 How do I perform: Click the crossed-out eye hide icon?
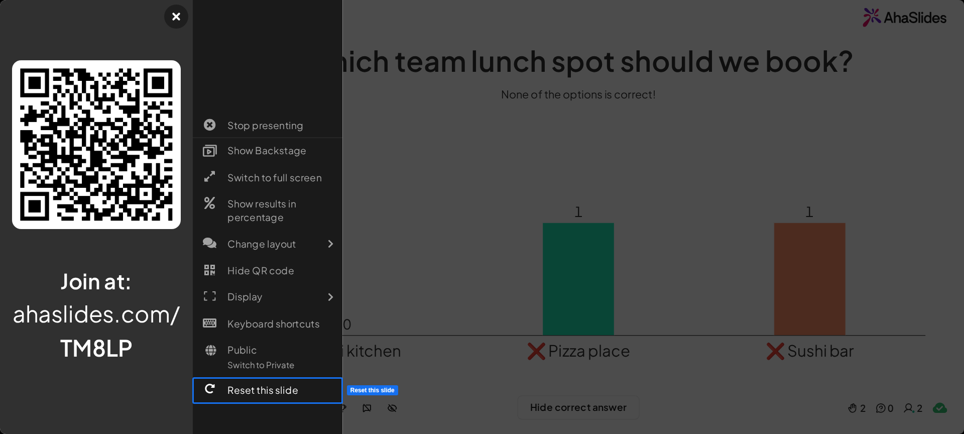pyautogui.click(x=392, y=408)
